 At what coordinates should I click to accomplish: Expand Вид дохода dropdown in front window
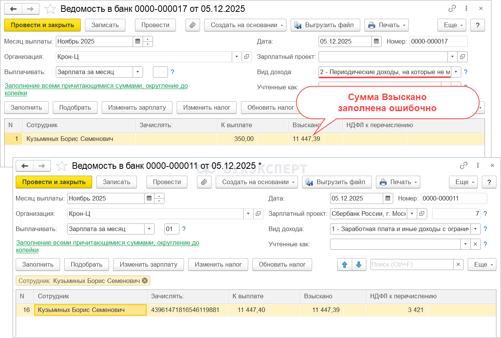pos(475,229)
